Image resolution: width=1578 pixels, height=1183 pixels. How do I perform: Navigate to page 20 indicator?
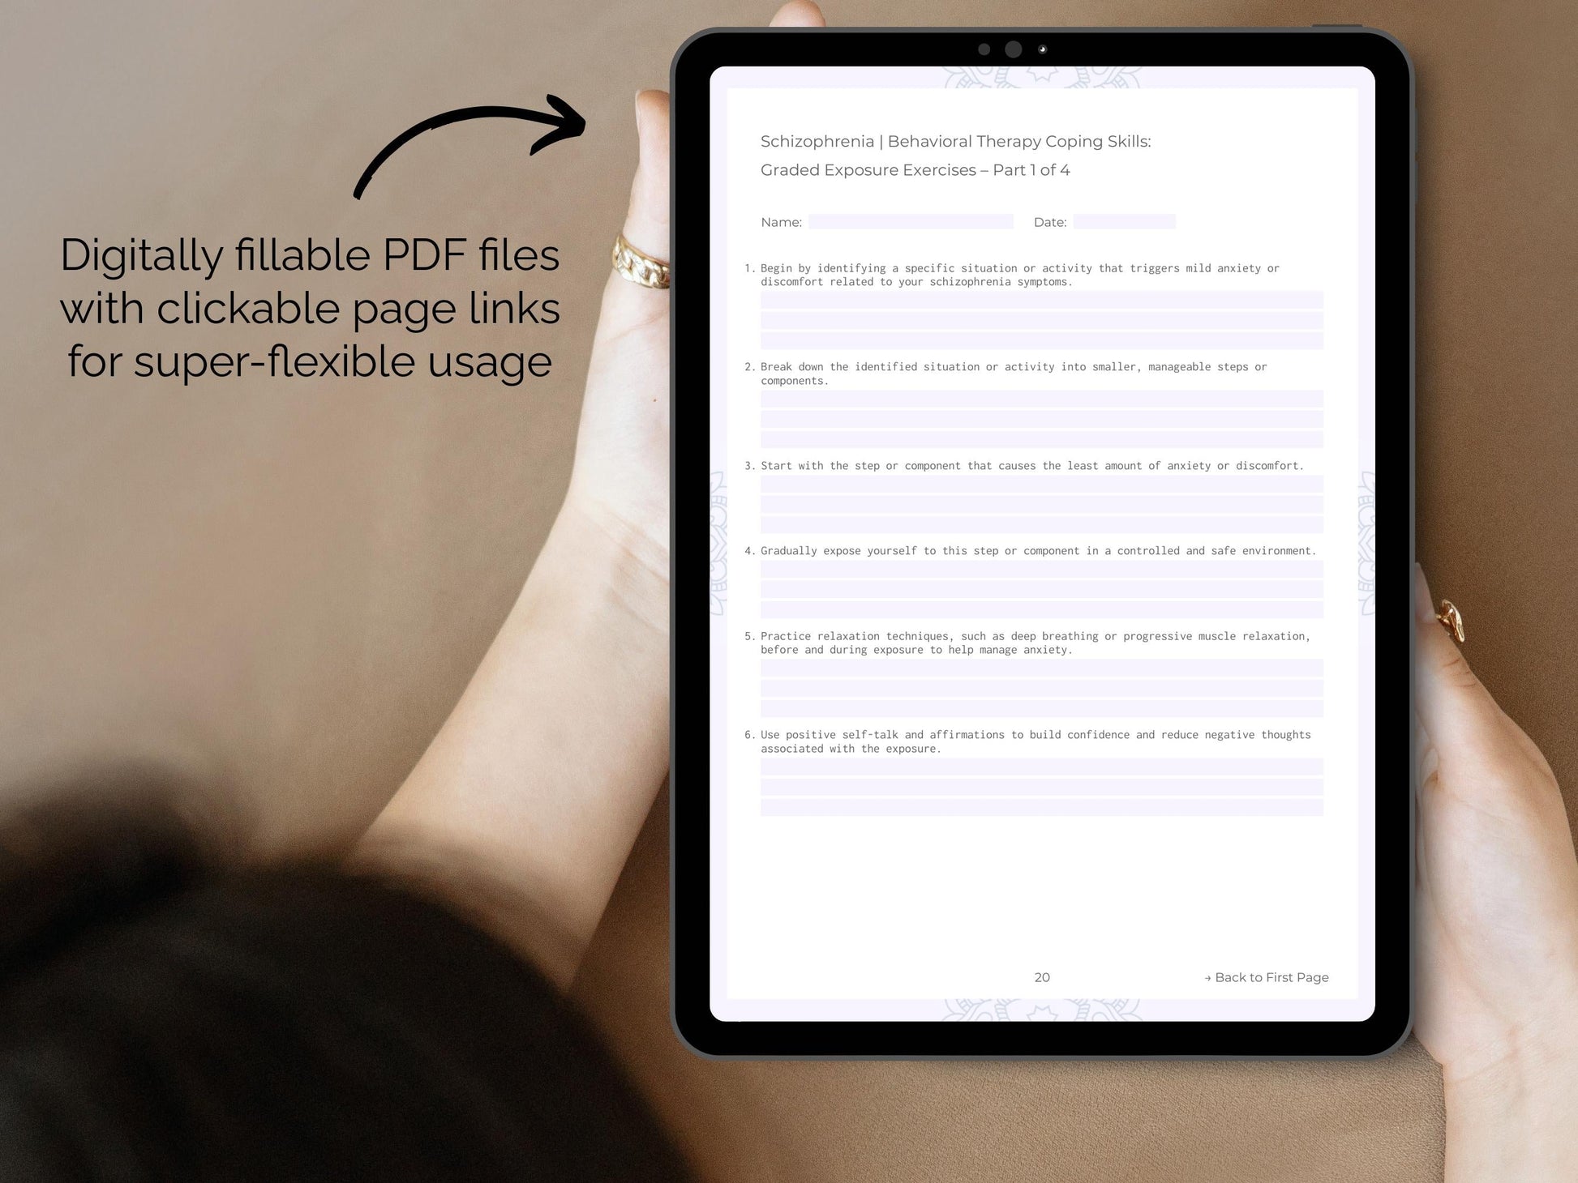point(1041,978)
